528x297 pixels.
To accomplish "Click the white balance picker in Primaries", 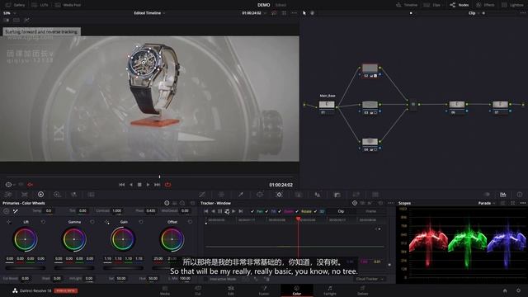I will pos(16,211).
